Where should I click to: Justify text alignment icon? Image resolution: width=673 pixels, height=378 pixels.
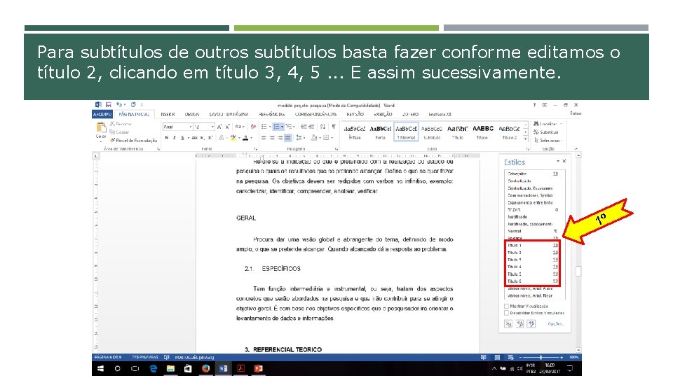288,138
